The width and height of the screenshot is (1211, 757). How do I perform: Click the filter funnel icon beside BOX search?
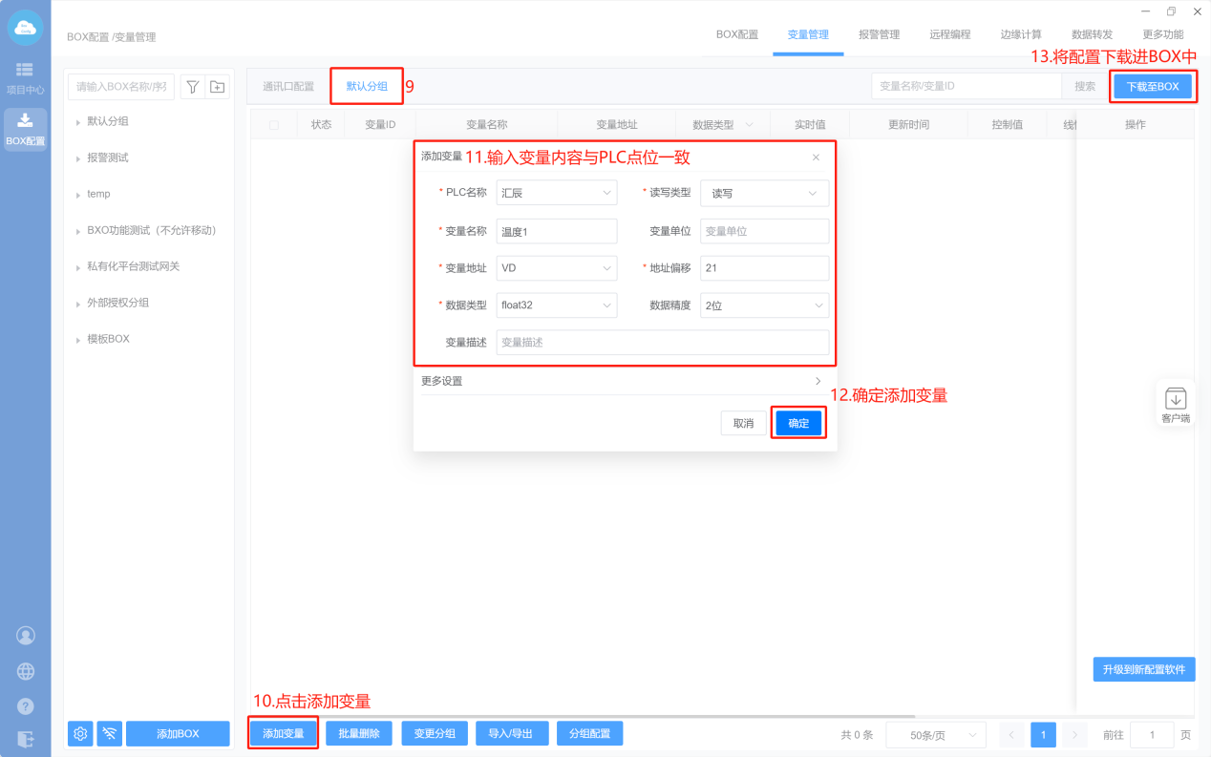tap(193, 87)
